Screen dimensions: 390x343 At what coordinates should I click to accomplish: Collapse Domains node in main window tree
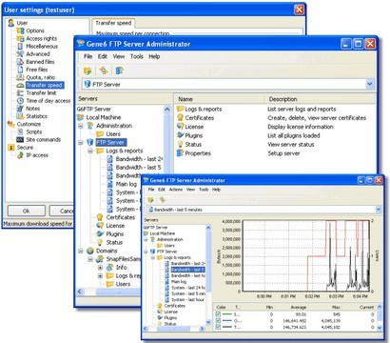(x=81, y=251)
